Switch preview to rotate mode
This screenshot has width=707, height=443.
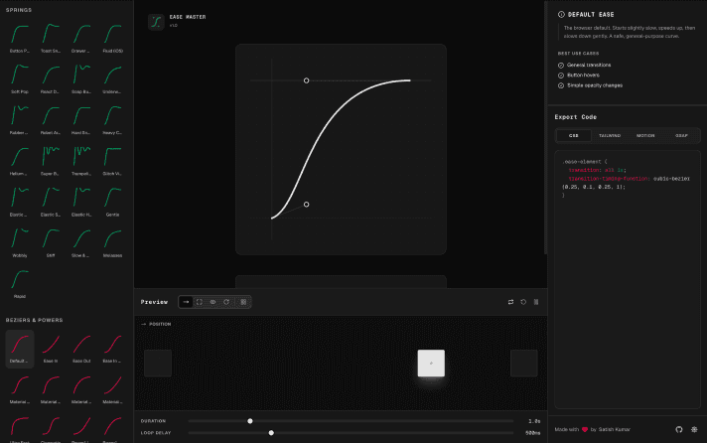pyautogui.click(x=226, y=302)
